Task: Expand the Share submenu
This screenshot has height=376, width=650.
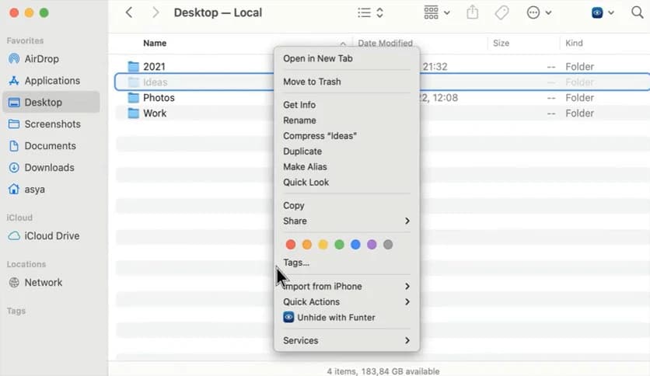Action: coord(346,221)
